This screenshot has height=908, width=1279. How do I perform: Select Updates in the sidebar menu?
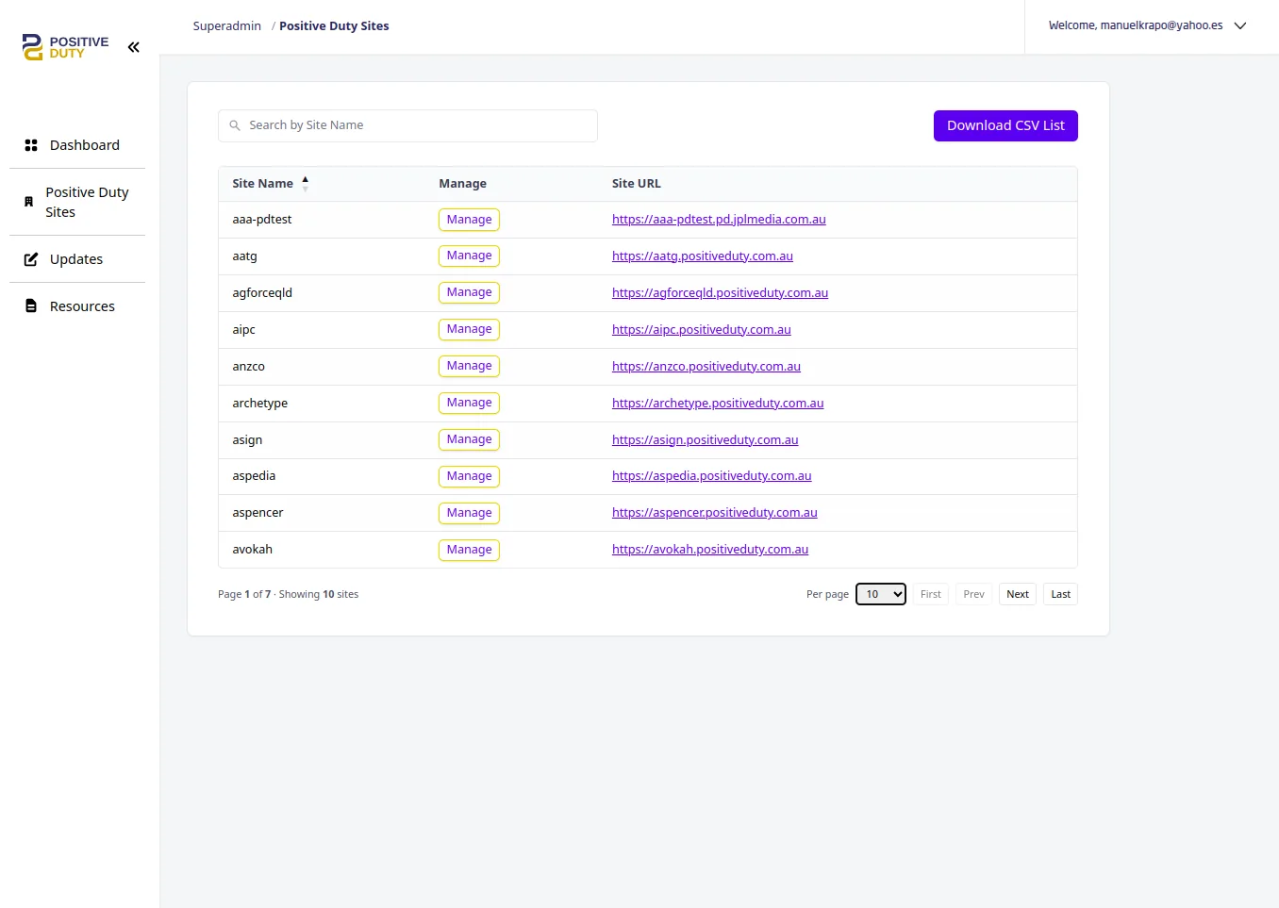[x=77, y=258]
